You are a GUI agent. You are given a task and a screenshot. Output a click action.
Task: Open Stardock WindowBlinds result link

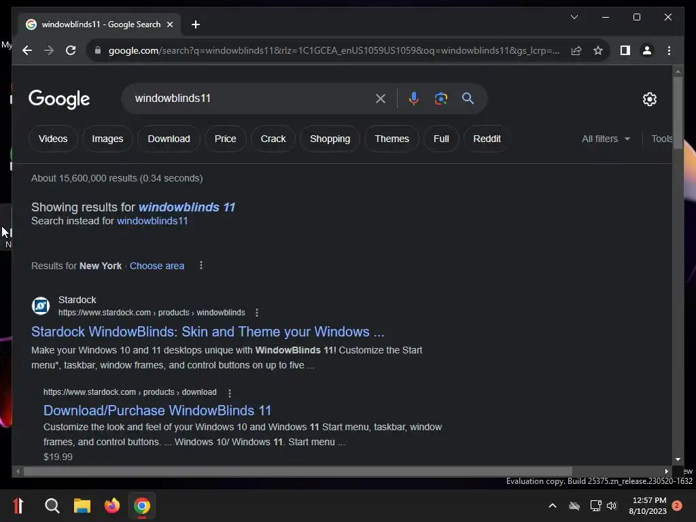tap(208, 332)
